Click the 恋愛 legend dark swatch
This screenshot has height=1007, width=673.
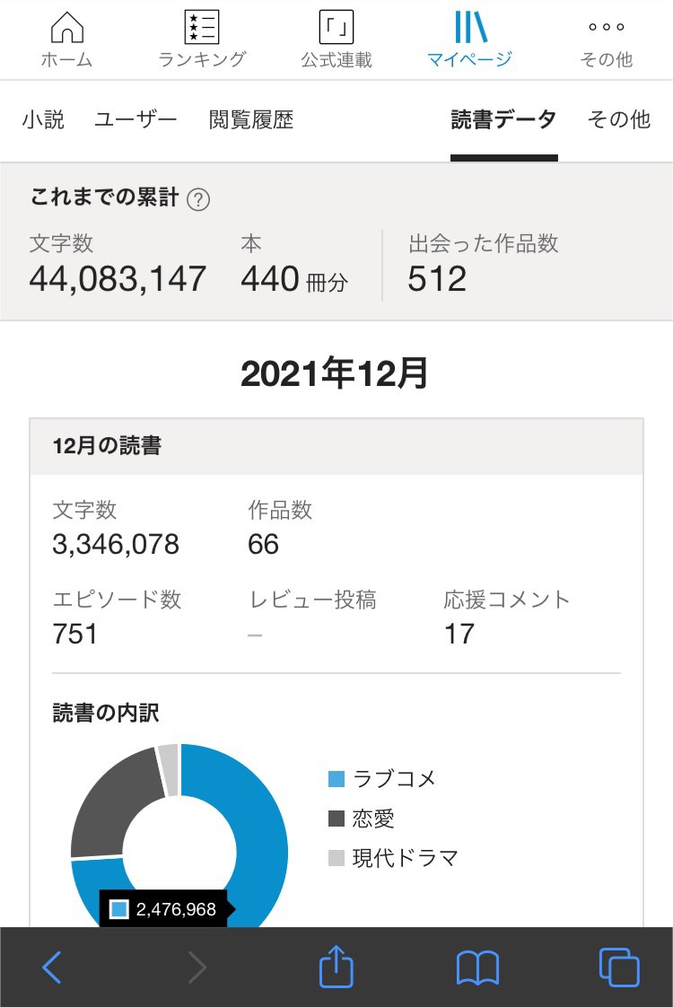click(336, 819)
